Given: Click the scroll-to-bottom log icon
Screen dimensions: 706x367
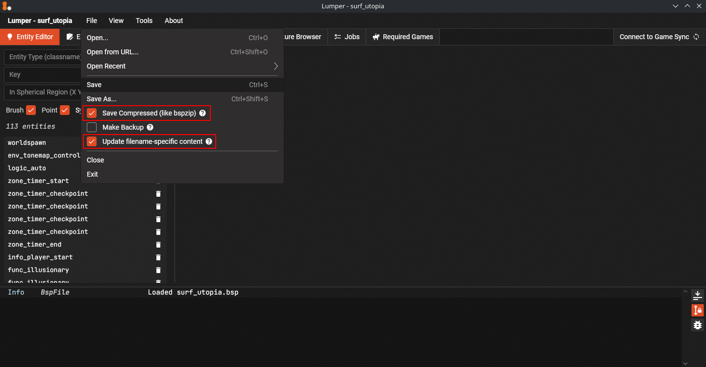Looking at the screenshot, I should point(697,296).
